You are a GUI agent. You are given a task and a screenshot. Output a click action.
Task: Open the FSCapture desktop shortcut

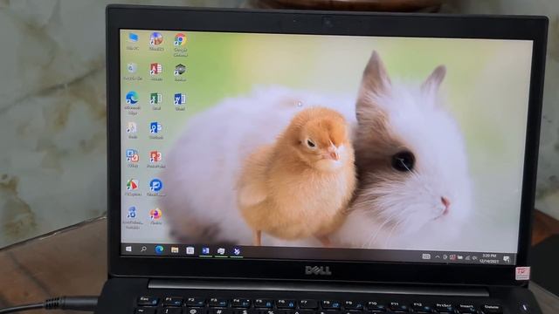(x=133, y=188)
